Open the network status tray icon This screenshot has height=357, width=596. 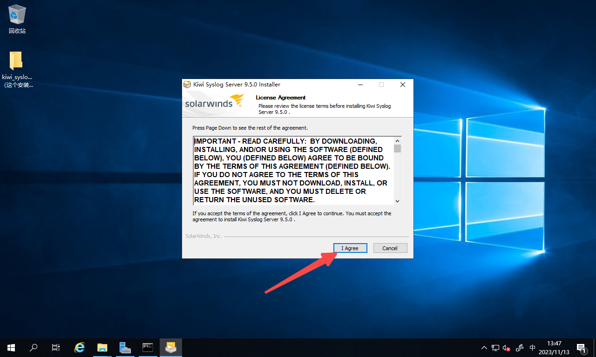click(x=495, y=348)
